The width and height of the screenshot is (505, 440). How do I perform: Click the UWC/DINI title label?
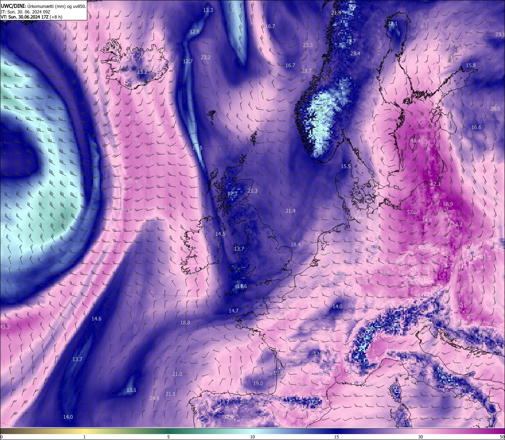tap(13, 6)
